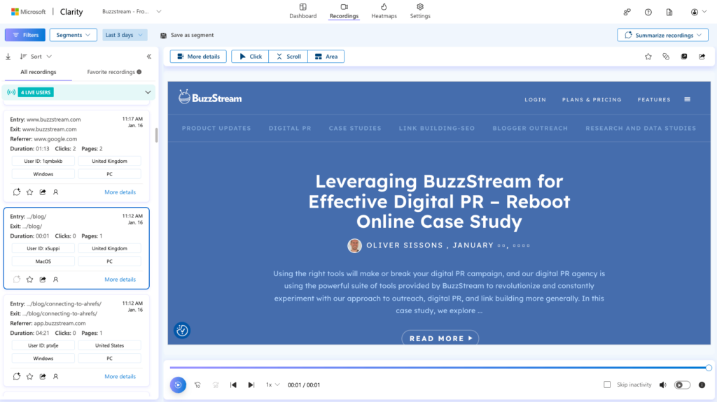Click the help question mark icon
The height and width of the screenshot is (402, 717).
click(x=648, y=12)
